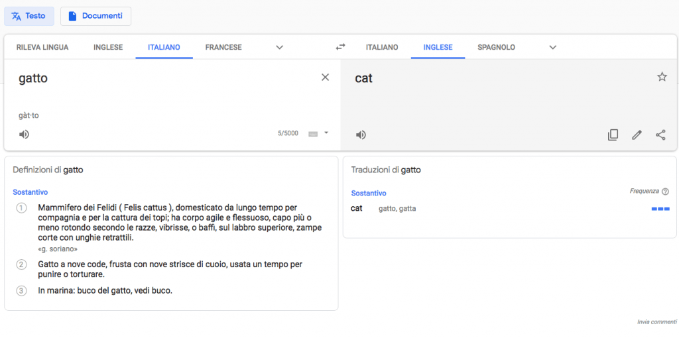Click back-translations gatto, gatta
This screenshot has height=338, width=679.
point(397,209)
